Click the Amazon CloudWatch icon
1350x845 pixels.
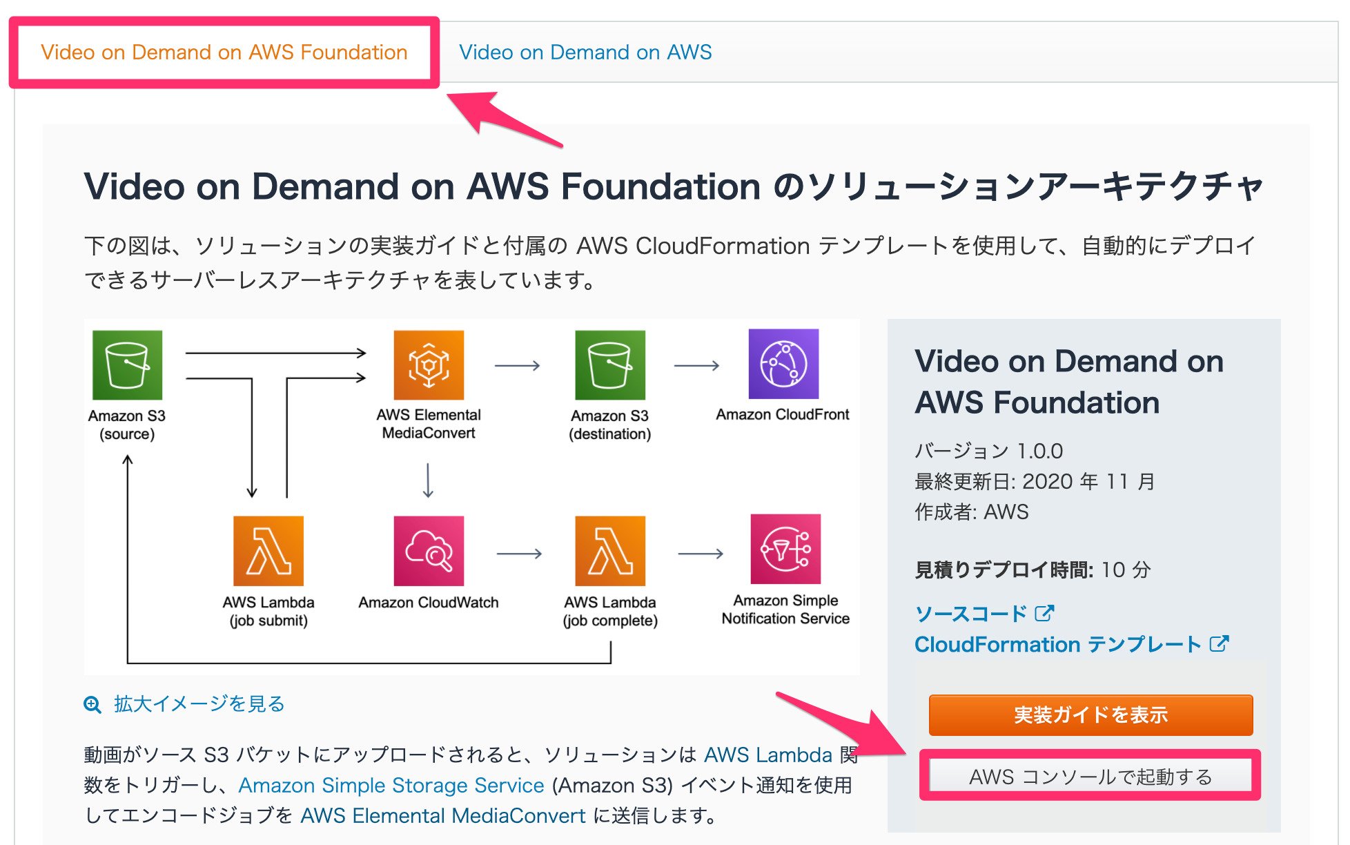tap(429, 551)
